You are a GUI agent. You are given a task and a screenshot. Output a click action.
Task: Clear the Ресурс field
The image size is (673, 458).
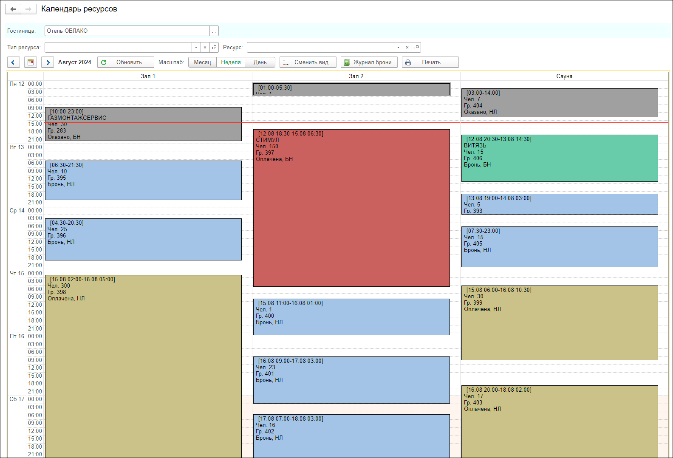pyautogui.click(x=407, y=48)
